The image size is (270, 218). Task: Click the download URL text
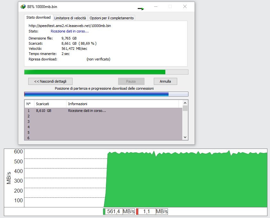click(70, 25)
